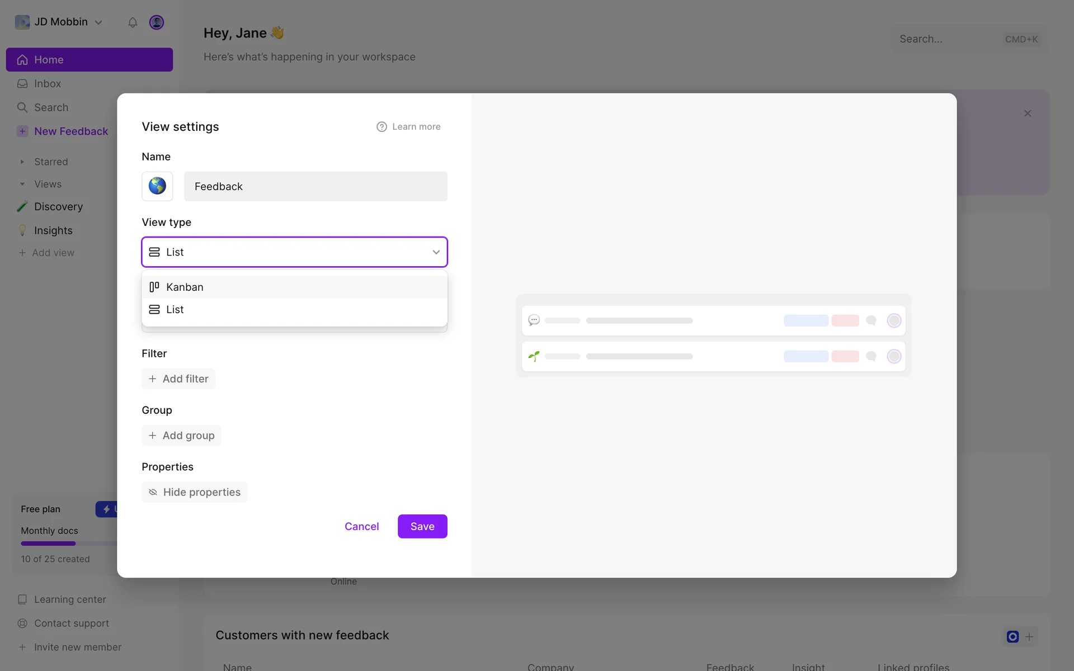Open the user avatar in sidebar header

click(157, 22)
